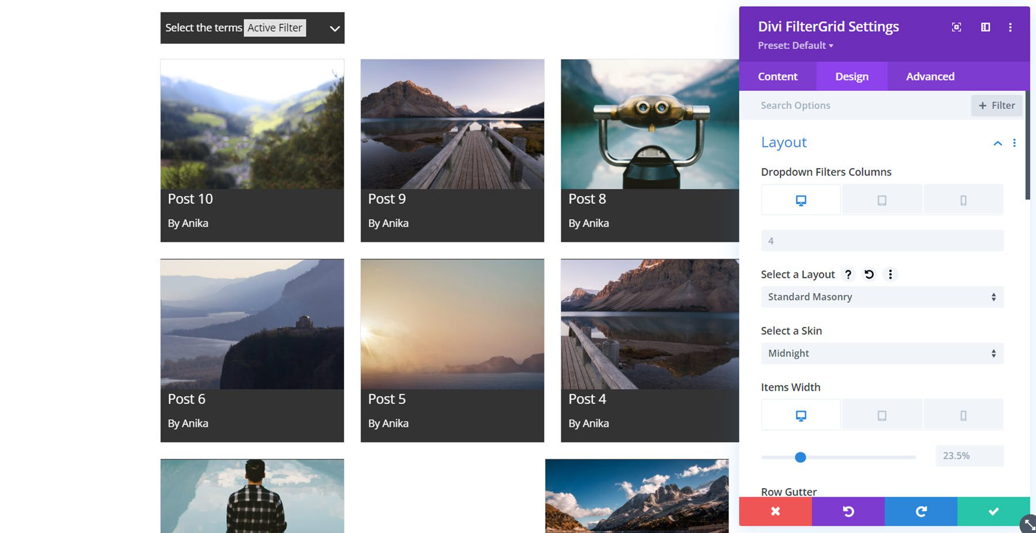The height and width of the screenshot is (533, 1036).
Task: Open the three-dot menu in modal header
Action: pos(1011,26)
